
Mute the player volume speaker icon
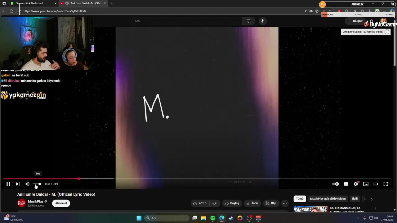[x=27, y=184]
